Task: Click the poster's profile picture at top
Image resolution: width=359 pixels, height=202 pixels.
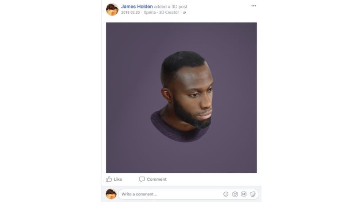Action: click(x=112, y=9)
